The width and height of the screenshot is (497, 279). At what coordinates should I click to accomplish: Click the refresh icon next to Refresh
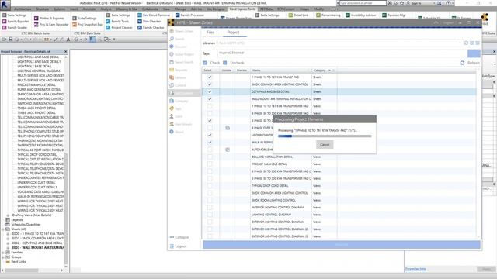[x=462, y=63]
